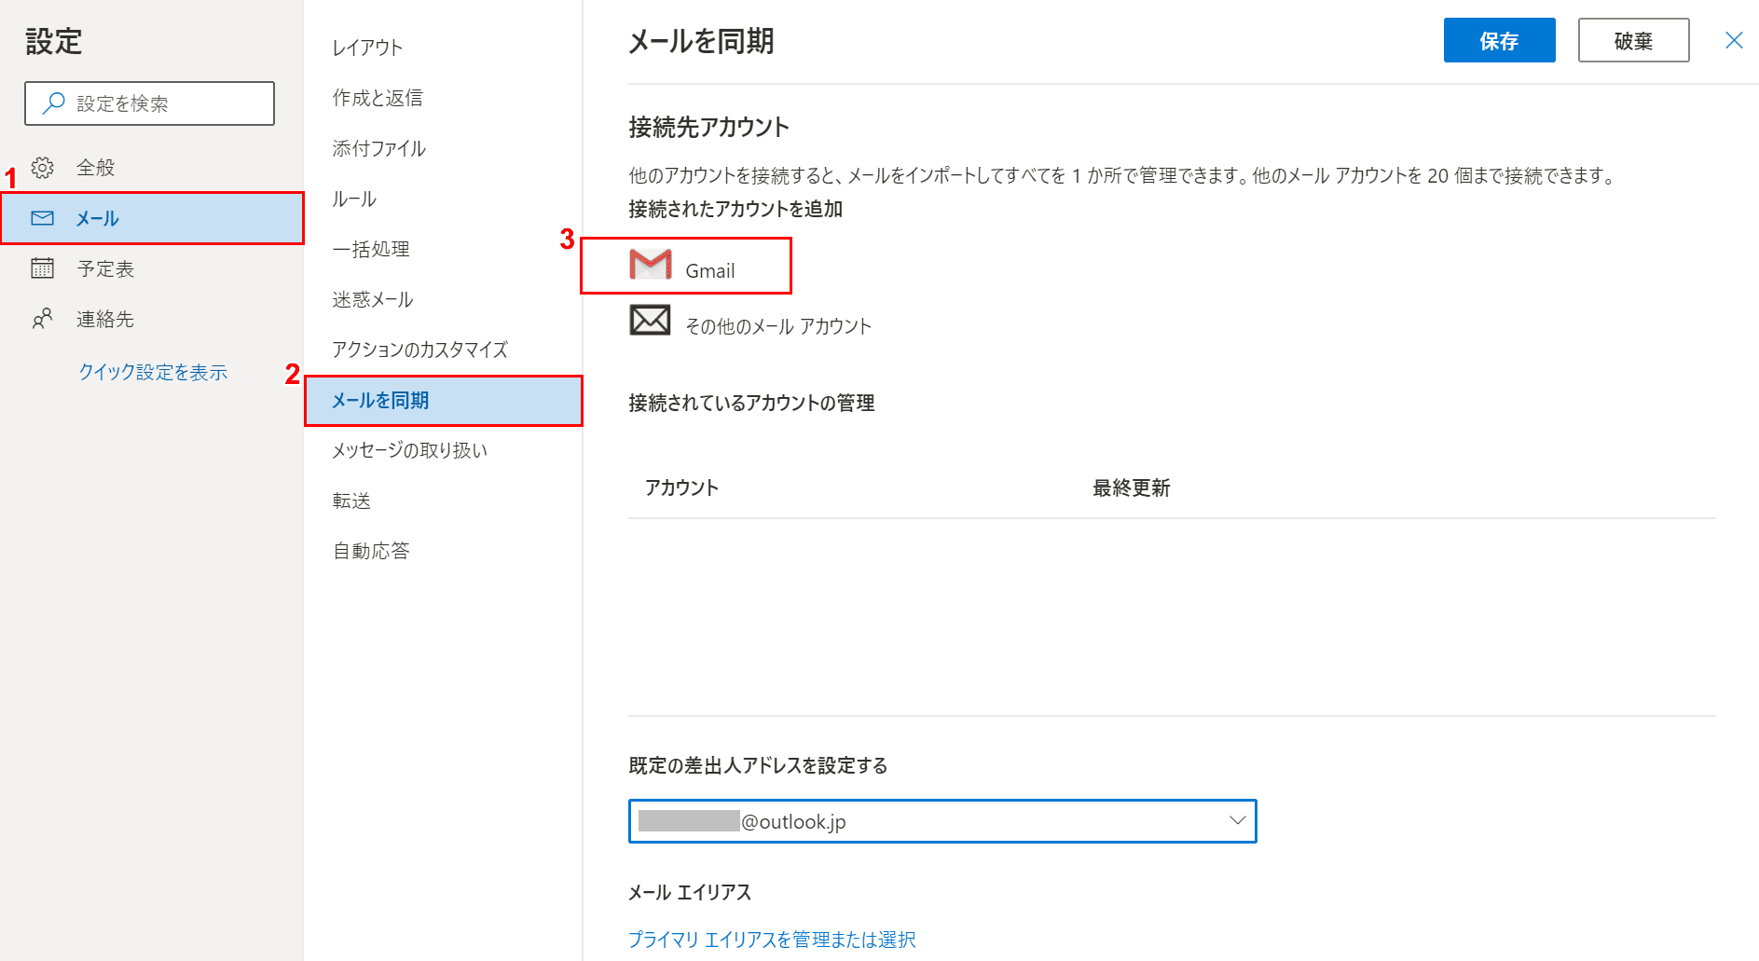Open the 連絡先 settings category

(152, 319)
